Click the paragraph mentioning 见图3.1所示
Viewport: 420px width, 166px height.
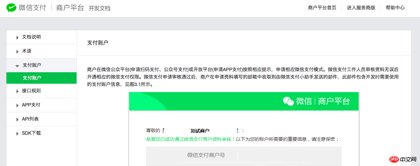tap(243, 77)
